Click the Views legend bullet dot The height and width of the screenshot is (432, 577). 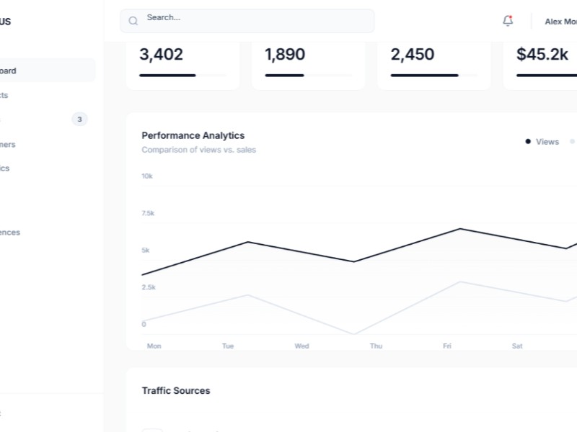tap(527, 141)
